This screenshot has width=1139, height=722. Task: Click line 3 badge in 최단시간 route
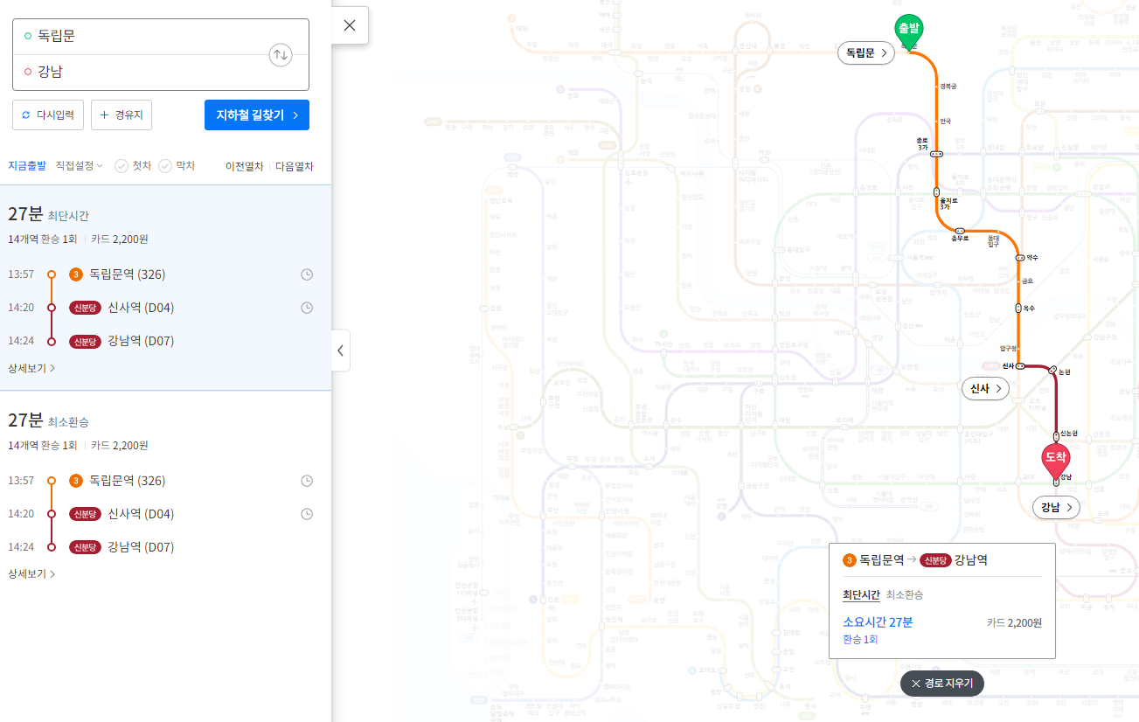click(x=76, y=274)
